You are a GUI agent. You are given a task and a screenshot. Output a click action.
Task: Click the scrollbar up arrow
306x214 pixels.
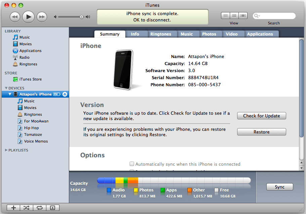pos(302,162)
